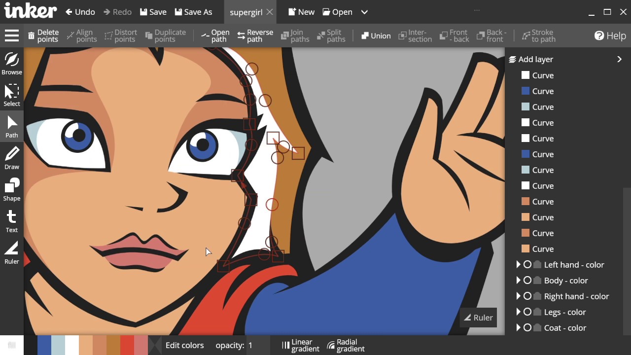Expand the Legs - color group
Image resolution: width=631 pixels, height=355 pixels.
click(518, 312)
